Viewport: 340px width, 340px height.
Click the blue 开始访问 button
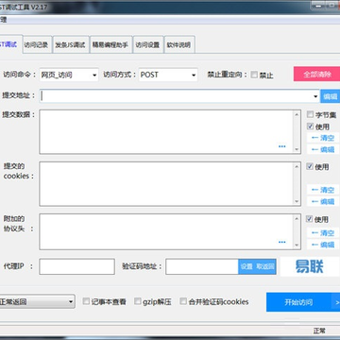tap(298, 302)
